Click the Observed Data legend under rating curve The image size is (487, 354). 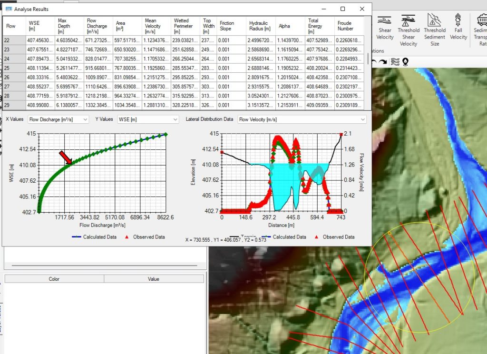pos(145,237)
